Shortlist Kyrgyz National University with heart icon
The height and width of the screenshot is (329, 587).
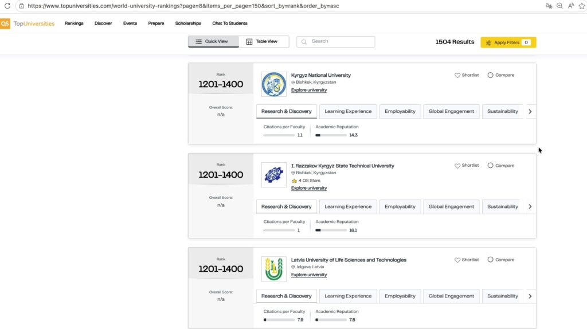457,75
